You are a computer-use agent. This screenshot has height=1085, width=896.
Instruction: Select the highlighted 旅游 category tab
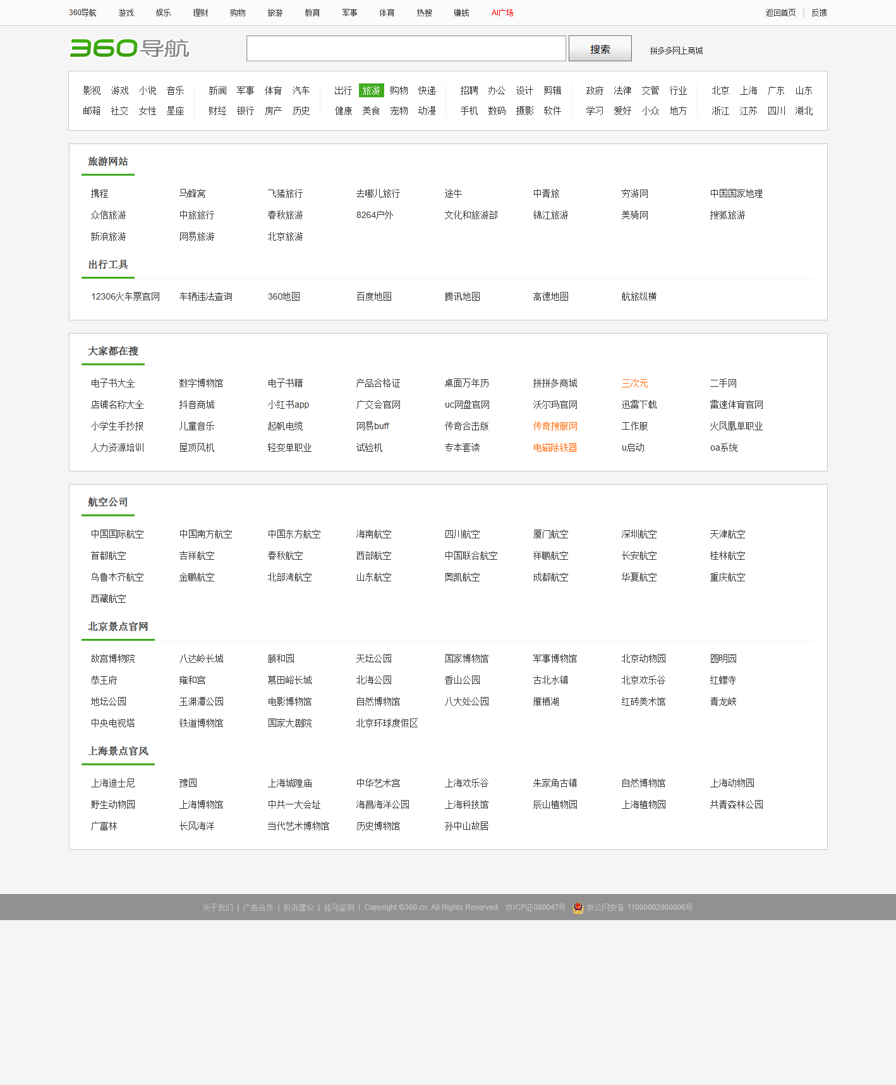[371, 90]
